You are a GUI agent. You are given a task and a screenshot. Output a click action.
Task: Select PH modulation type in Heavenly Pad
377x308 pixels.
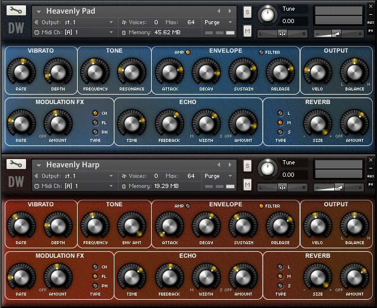point(95,132)
